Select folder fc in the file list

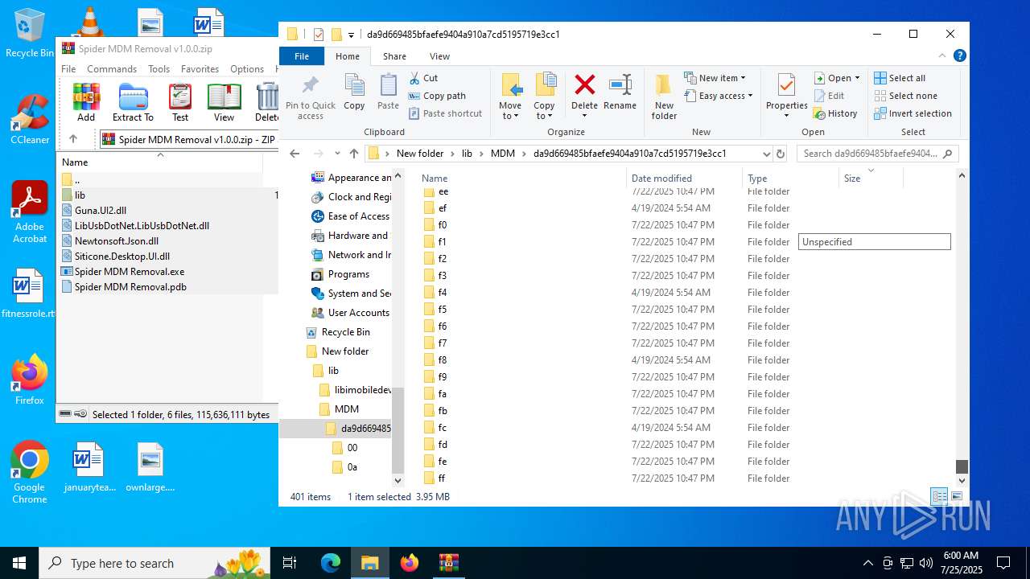(x=443, y=428)
